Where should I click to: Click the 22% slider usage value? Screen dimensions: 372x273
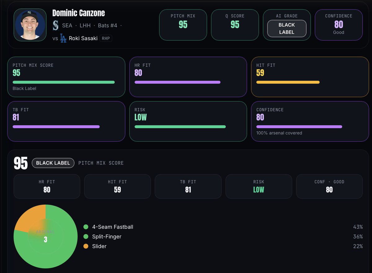358,246
